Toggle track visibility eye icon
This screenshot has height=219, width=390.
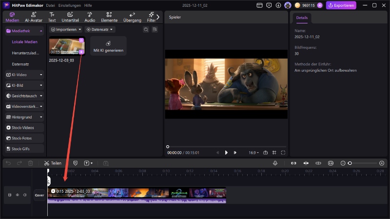(18, 195)
